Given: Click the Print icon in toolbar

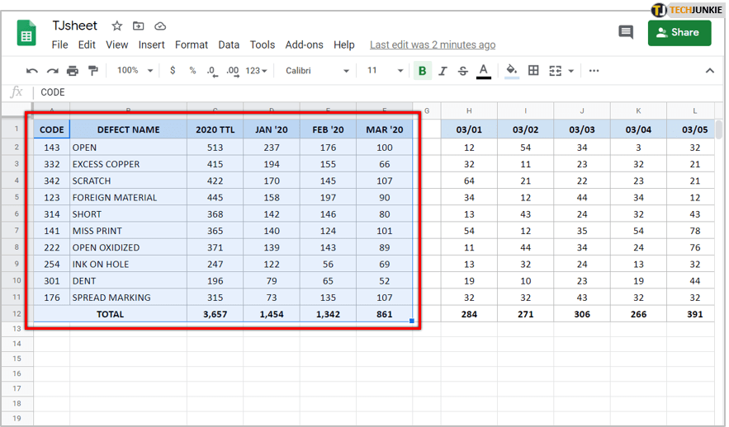Looking at the screenshot, I should pyautogui.click(x=73, y=71).
